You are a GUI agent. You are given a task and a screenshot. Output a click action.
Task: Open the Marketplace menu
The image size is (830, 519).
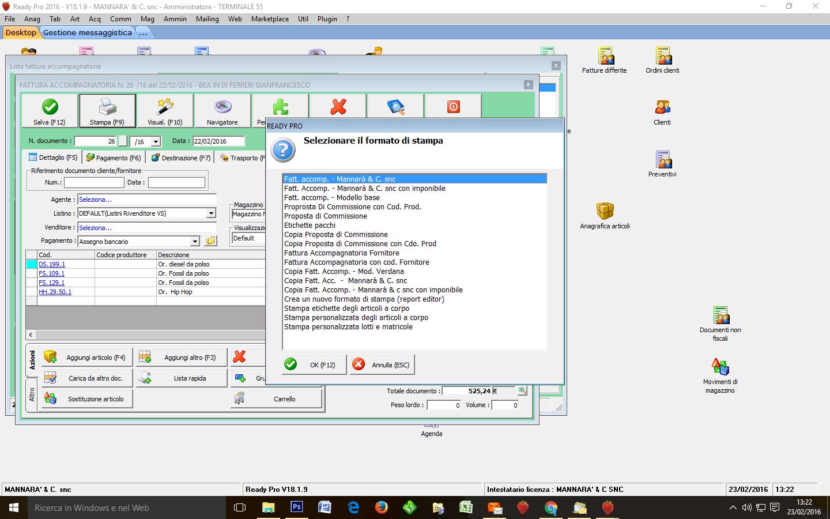click(x=270, y=19)
